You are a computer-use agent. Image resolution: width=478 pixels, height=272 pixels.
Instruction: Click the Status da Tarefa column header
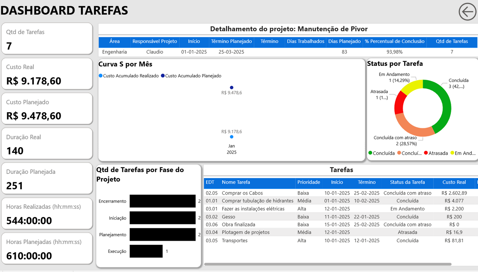pos(407,182)
